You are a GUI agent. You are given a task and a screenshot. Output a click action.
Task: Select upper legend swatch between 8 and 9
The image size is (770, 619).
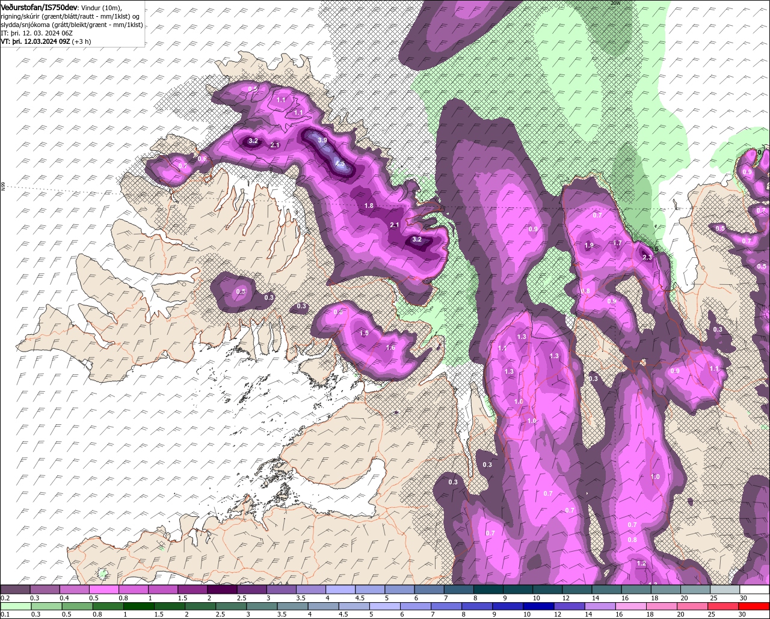tap(488, 590)
